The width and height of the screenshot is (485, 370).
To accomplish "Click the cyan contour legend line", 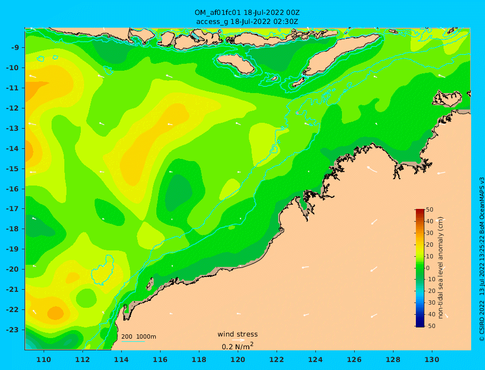I will (x=133, y=341).
